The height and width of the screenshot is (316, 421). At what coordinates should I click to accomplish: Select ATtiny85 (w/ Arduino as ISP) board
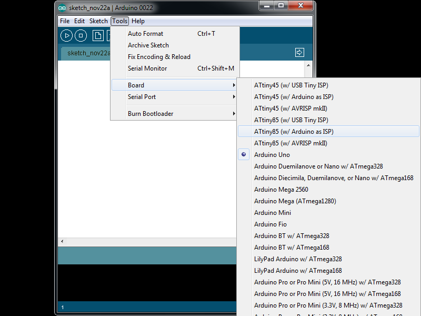tap(328, 131)
